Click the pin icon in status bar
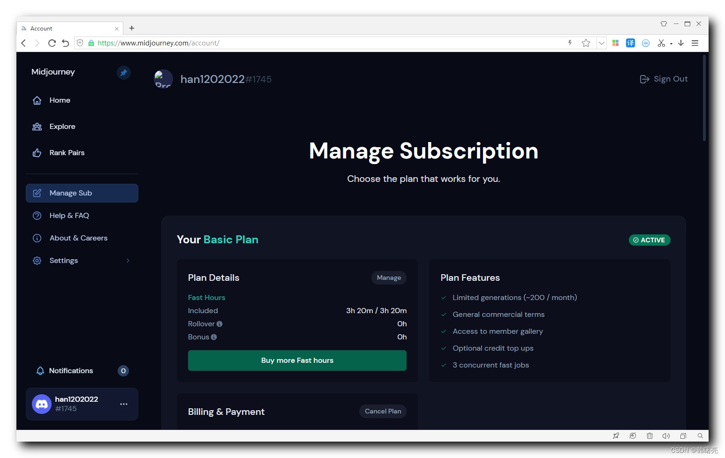 pos(616,436)
